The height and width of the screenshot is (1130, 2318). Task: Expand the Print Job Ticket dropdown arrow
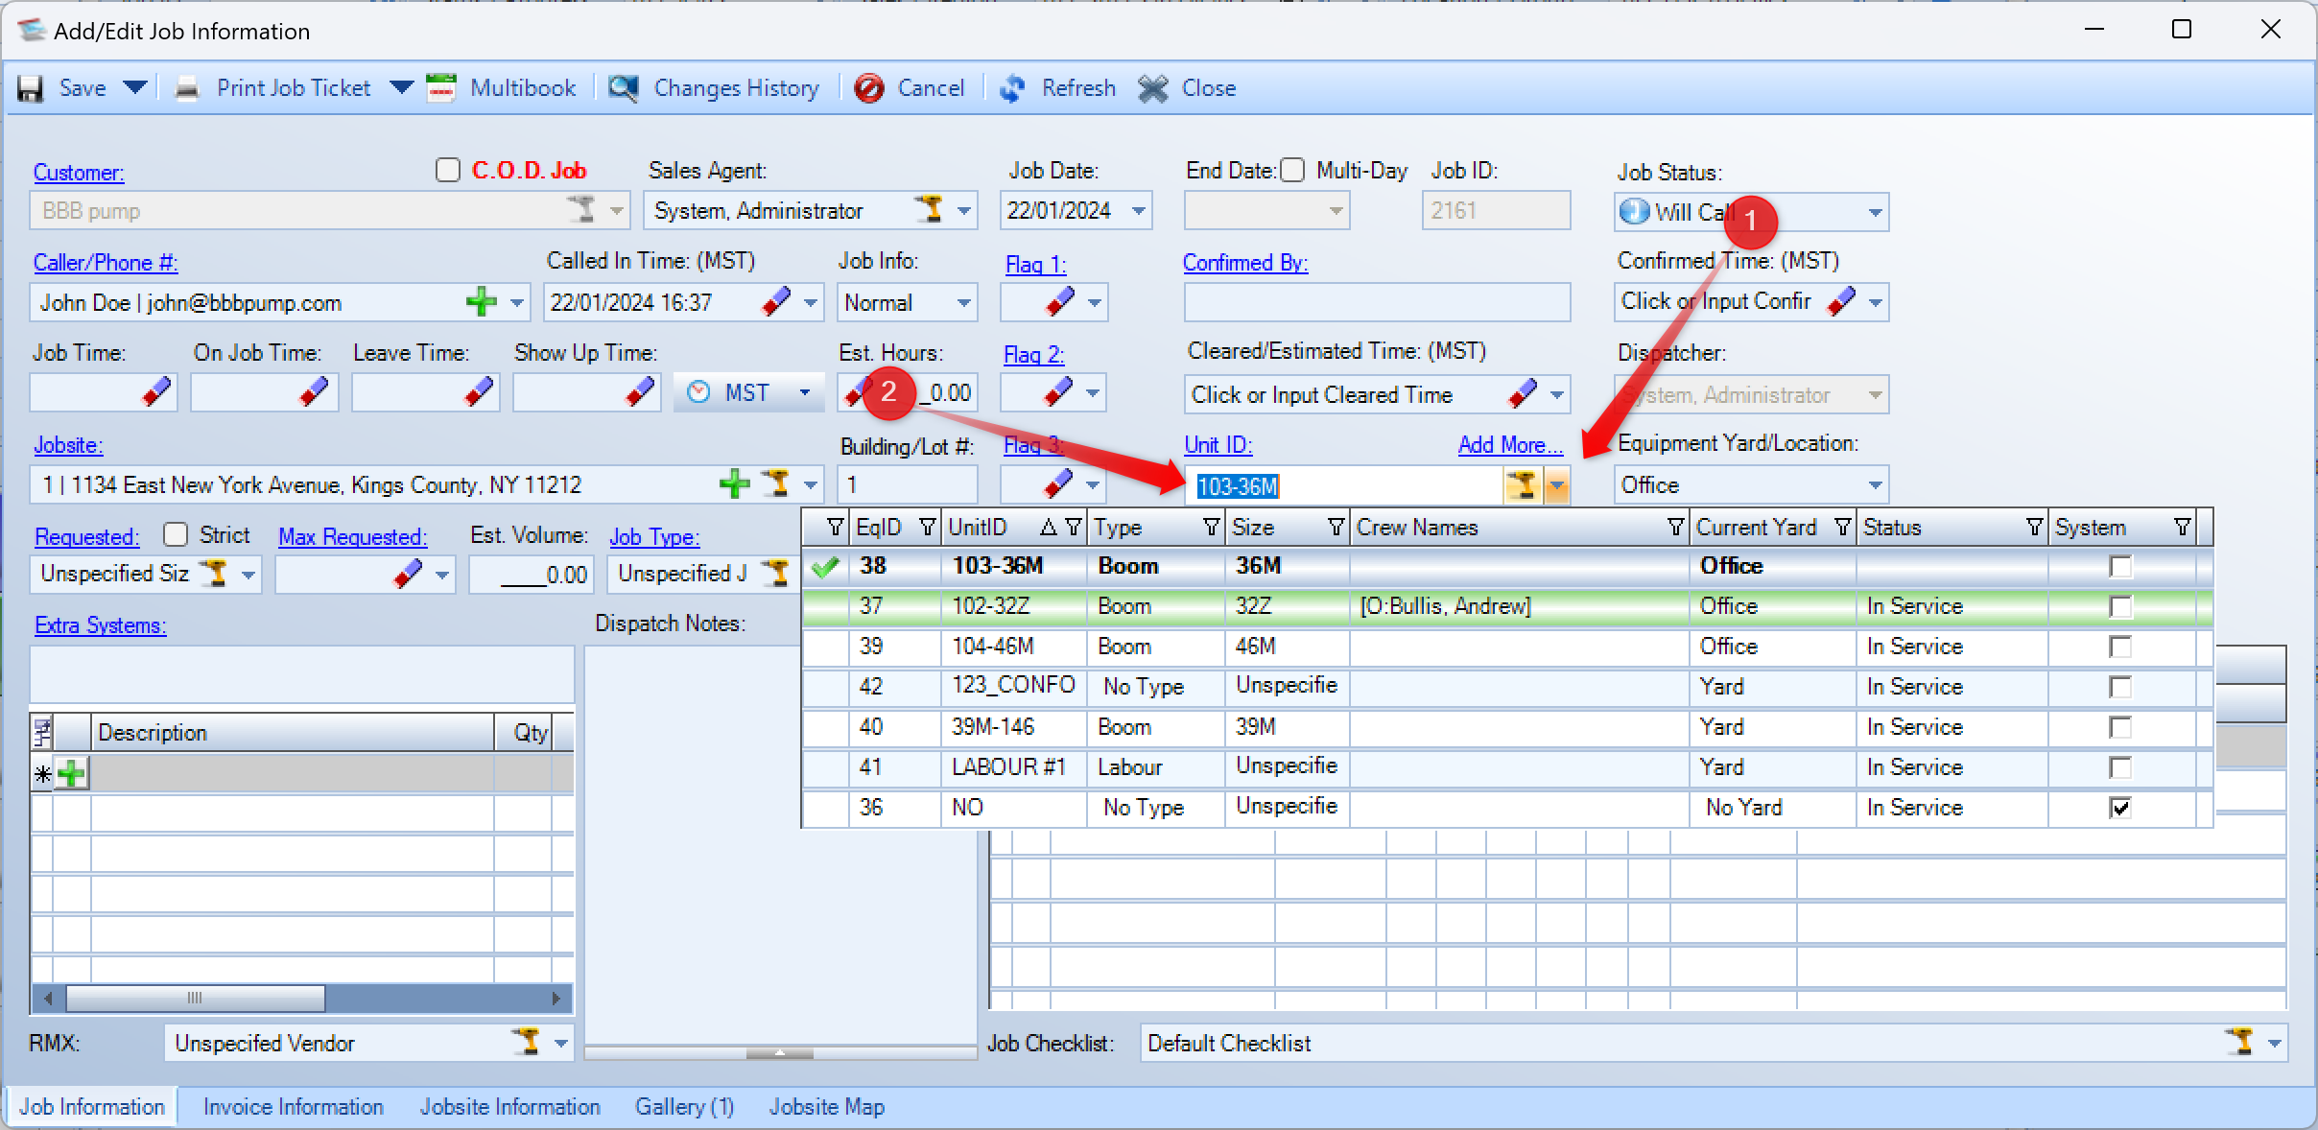pyautogui.click(x=402, y=88)
